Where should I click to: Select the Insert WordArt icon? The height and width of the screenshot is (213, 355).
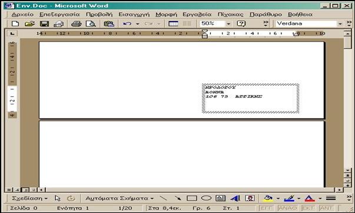click(235, 198)
